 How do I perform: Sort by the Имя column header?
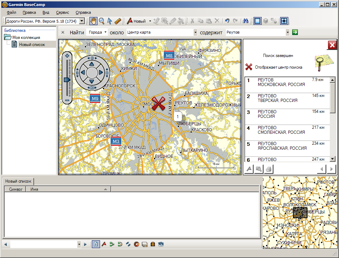68,189
